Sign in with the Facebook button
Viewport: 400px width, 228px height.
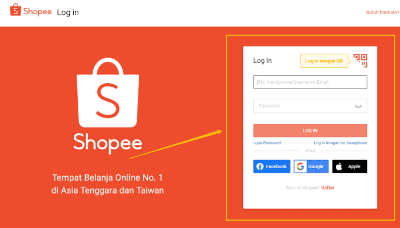click(271, 166)
